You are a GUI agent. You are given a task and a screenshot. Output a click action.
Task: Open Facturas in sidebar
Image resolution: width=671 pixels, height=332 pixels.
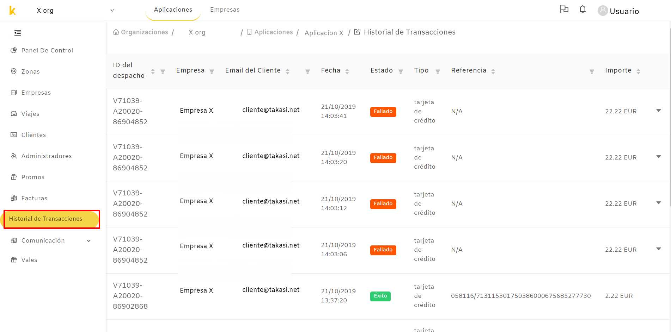point(34,198)
